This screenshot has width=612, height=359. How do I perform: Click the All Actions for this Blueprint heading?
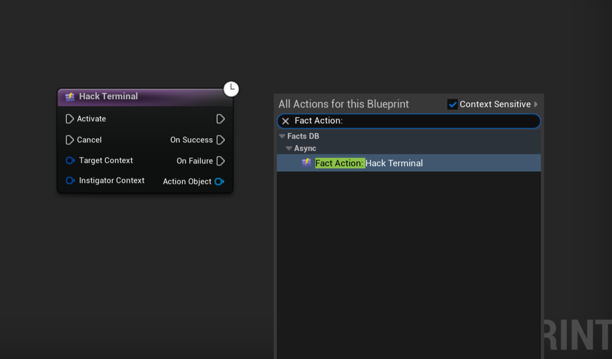click(x=344, y=104)
